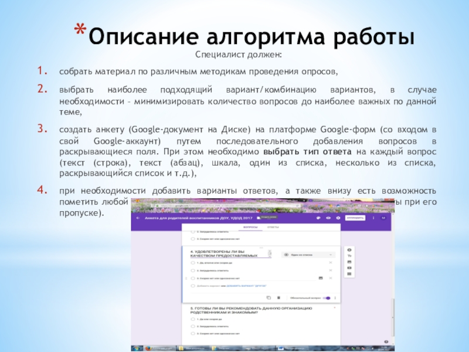Select option 2 radio in question 5
469x352 pixels.
coord(193,326)
